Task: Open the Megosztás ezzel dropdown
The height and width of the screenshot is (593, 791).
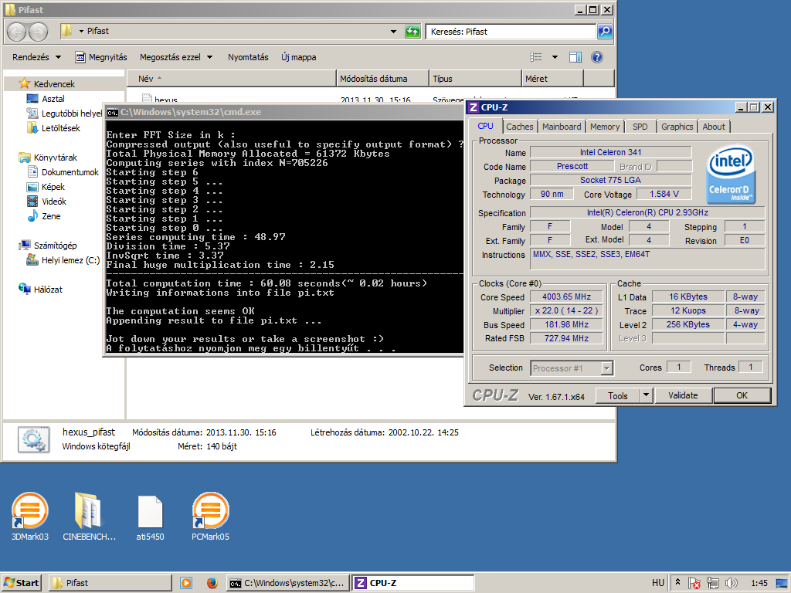Action: 176,57
